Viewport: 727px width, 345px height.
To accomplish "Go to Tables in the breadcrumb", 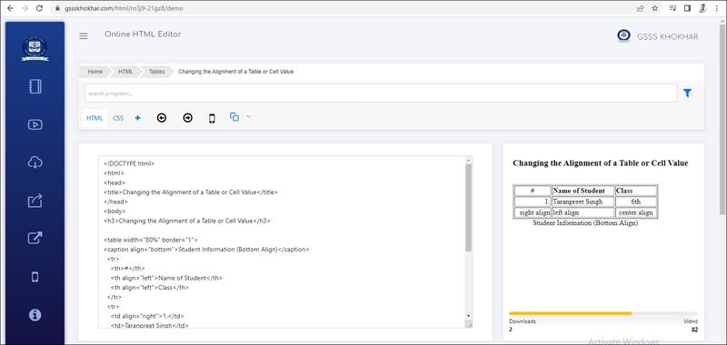I will (x=156, y=72).
